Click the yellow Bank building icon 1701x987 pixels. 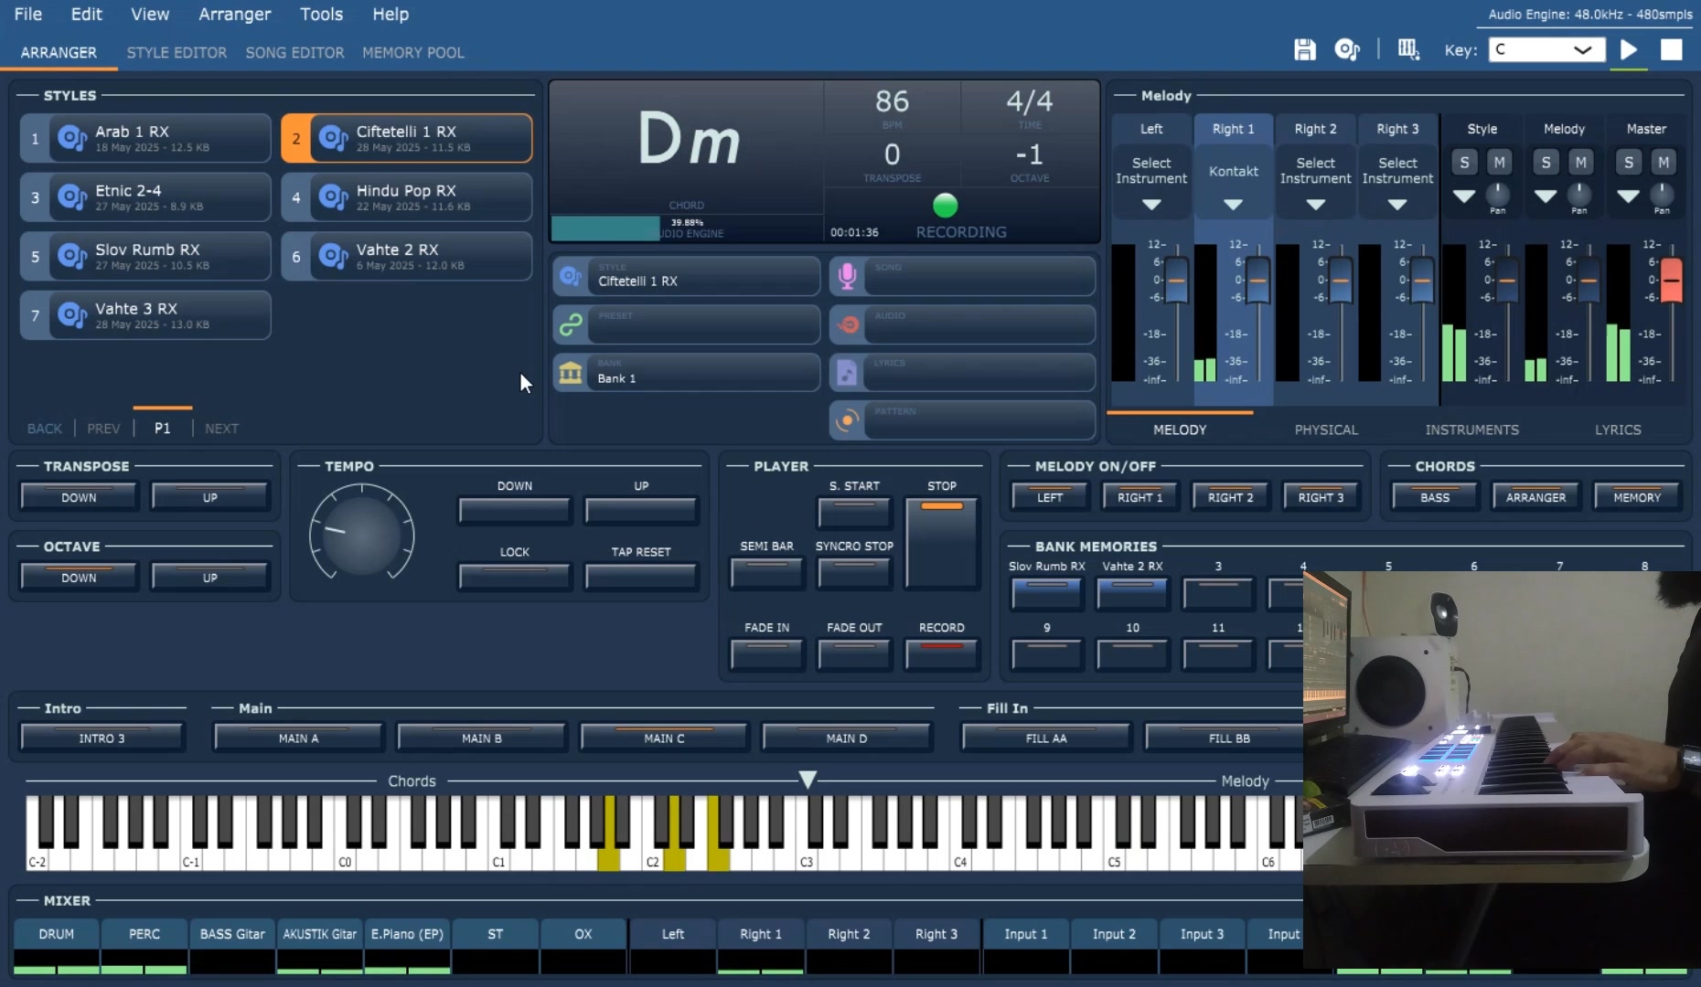coord(571,372)
